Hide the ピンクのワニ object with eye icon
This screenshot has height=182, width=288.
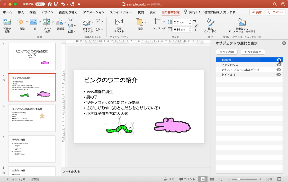[x=279, y=65]
